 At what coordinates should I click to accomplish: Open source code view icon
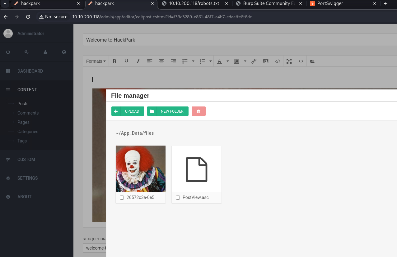[x=301, y=61]
